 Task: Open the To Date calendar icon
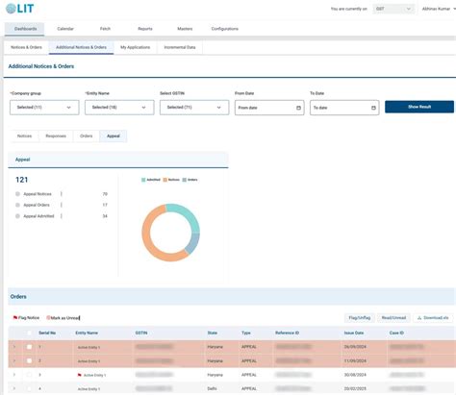coord(373,108)
